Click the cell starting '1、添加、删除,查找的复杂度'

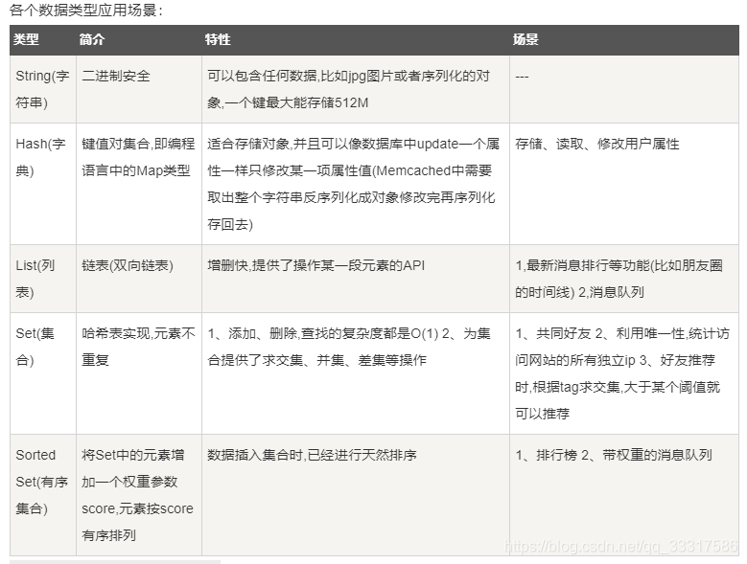click(x=356, y=373)
